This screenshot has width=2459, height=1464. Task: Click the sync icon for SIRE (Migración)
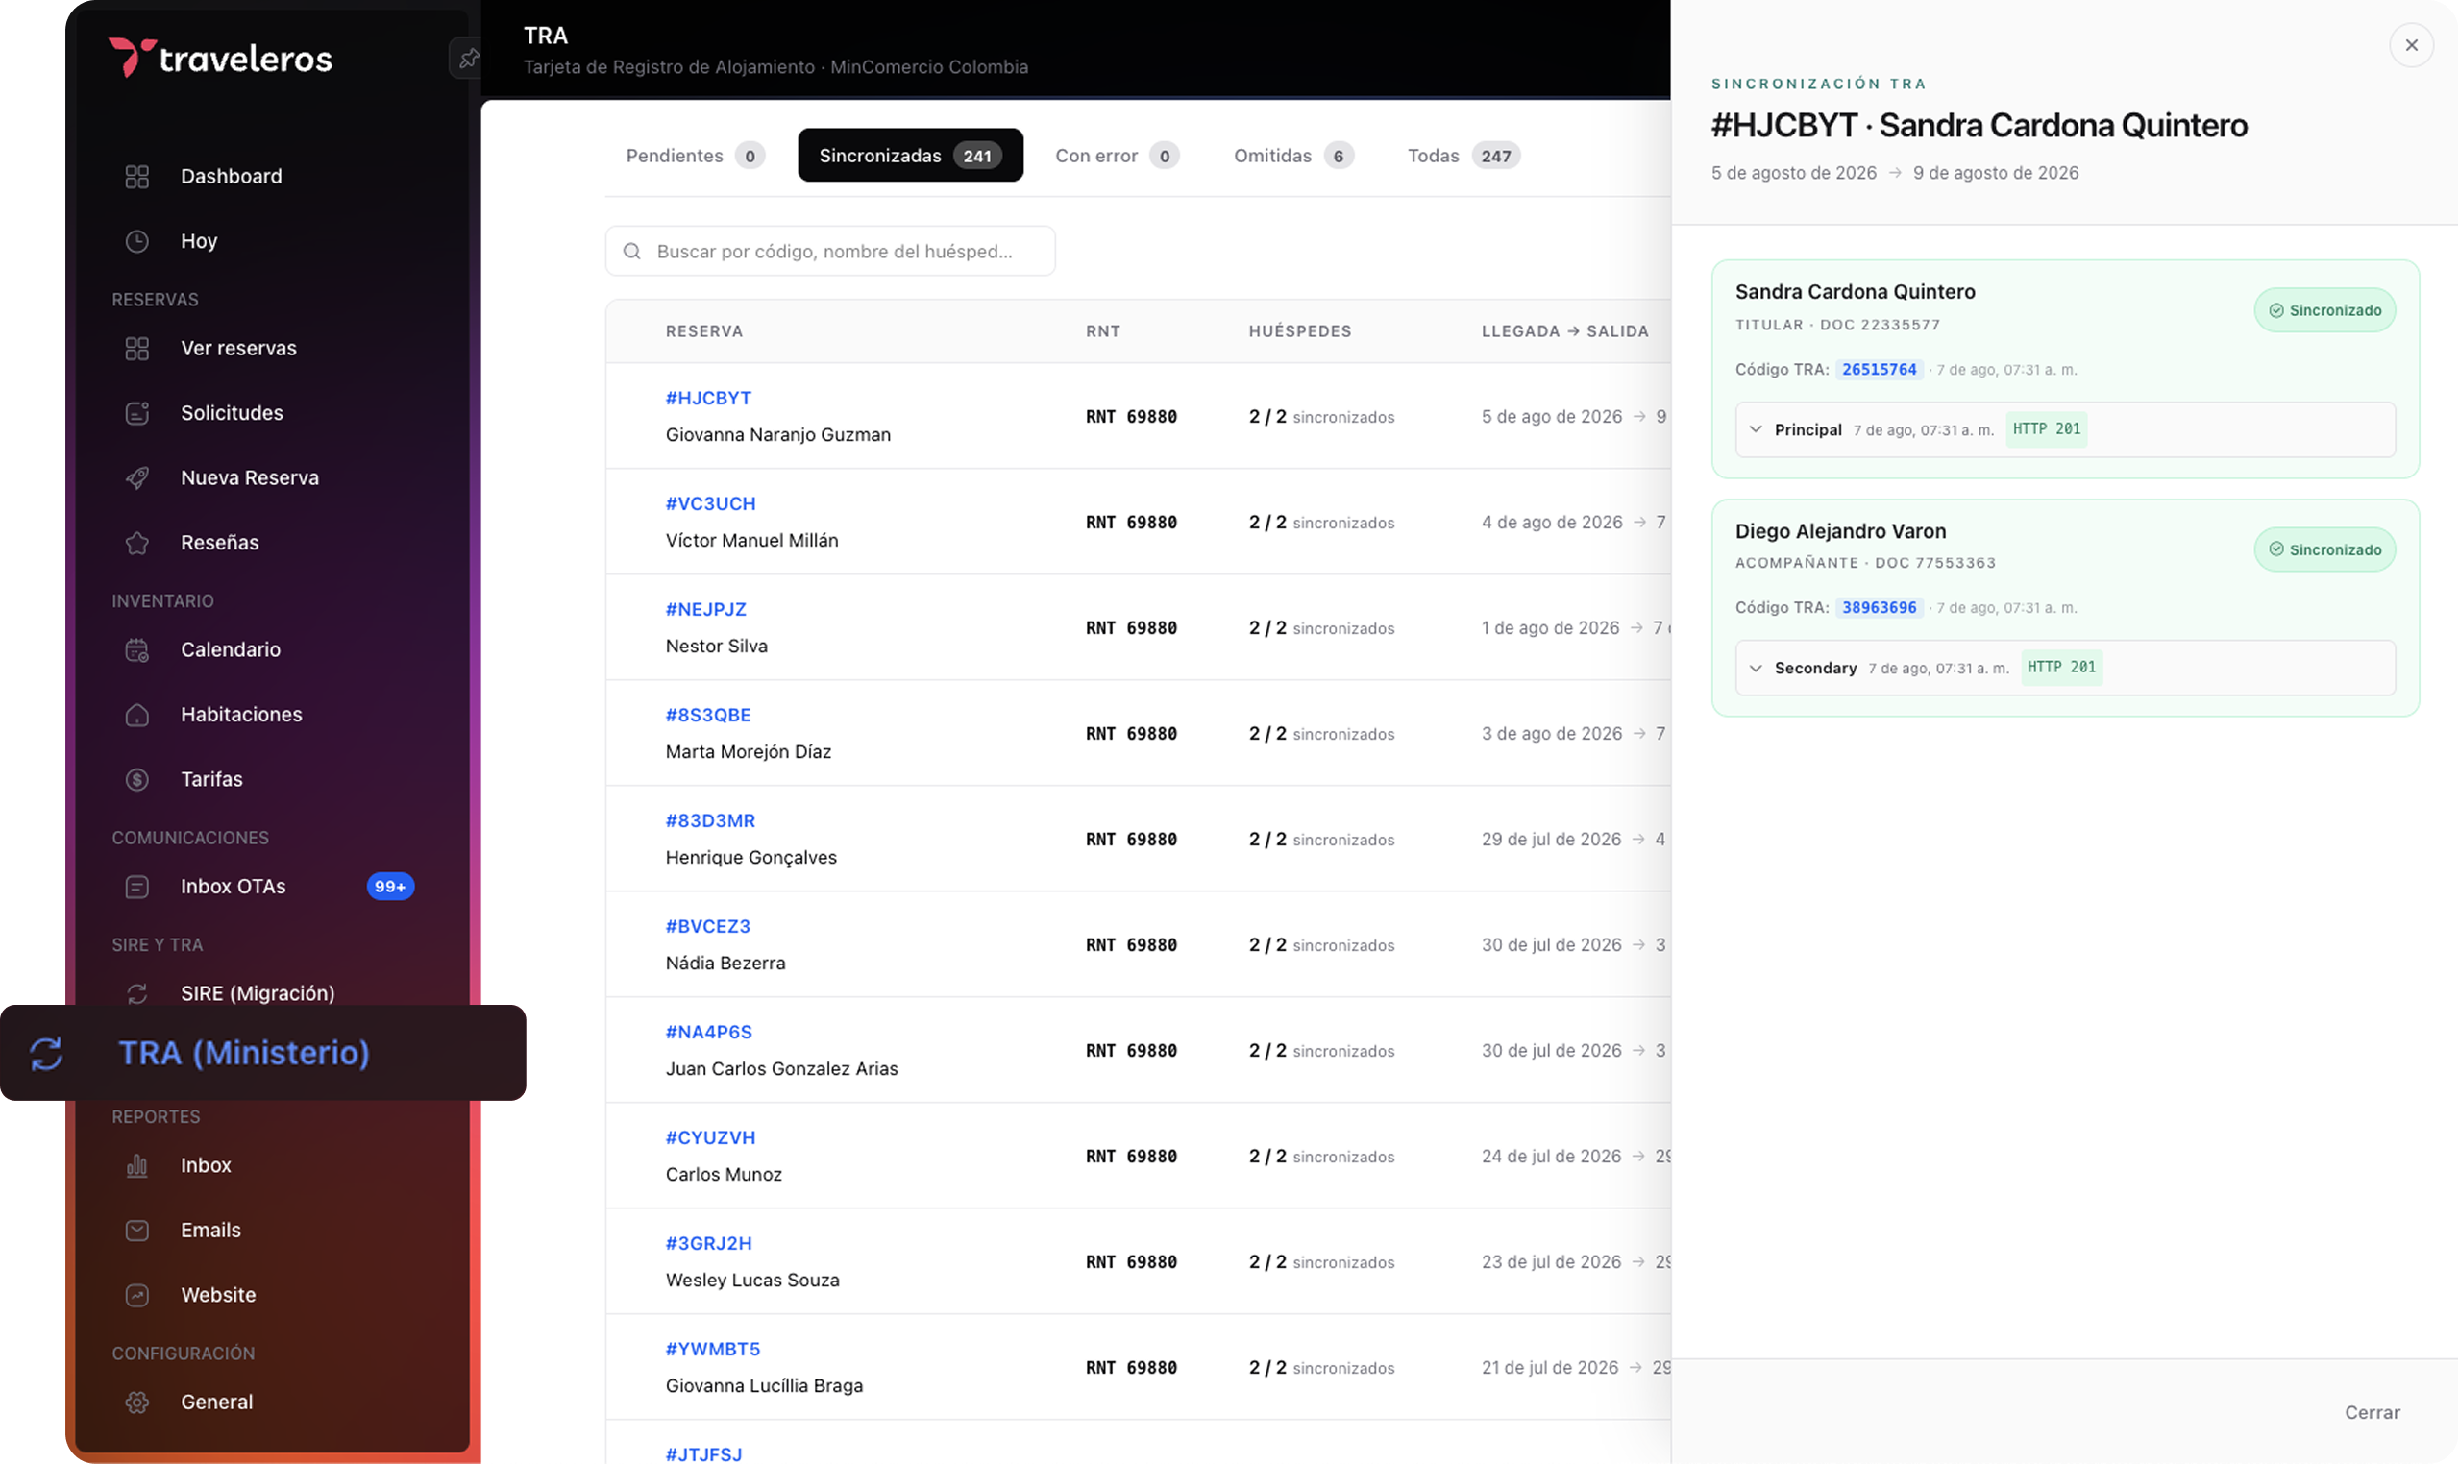click(137, 993)
